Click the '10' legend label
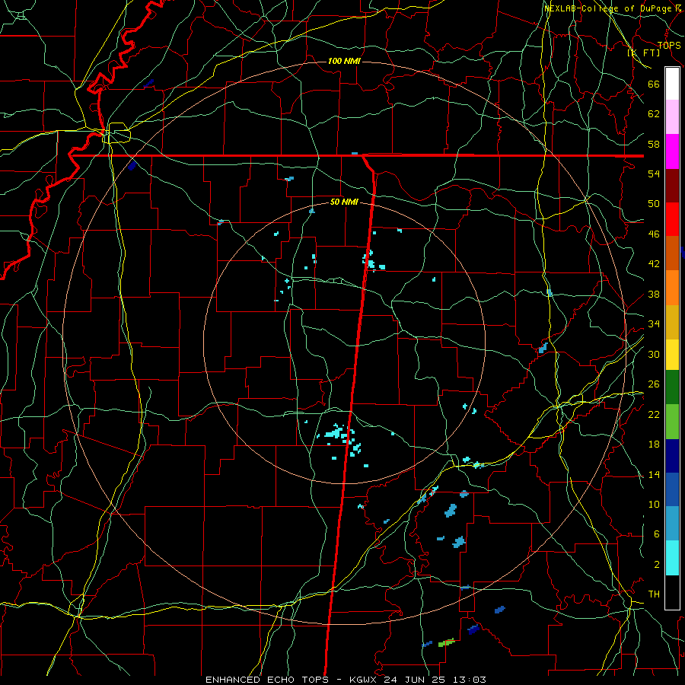This screenshot has width=685, height=685. [x=654, y=504]
